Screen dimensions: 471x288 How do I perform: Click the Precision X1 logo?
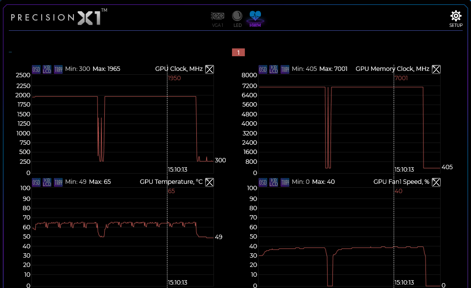(59, 17)
